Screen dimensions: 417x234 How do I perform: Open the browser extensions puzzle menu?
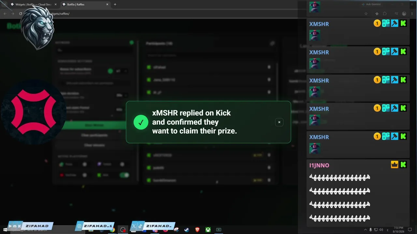[385, 14]
